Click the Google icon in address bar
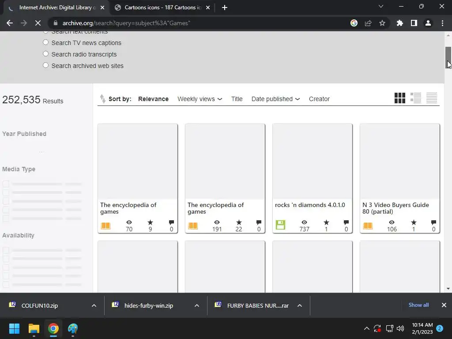This screenshot has height=339, width=452. click(x=354, y=23)
